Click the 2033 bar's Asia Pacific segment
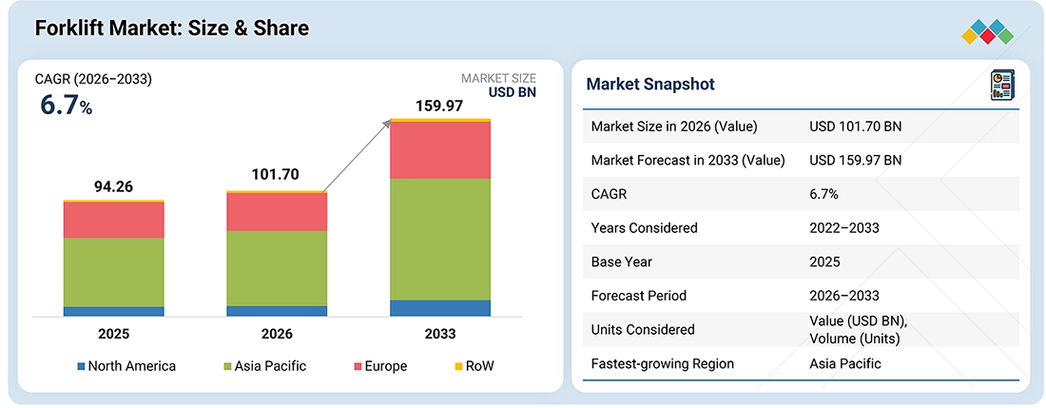Screen dimensions: 1046x408 440,240
